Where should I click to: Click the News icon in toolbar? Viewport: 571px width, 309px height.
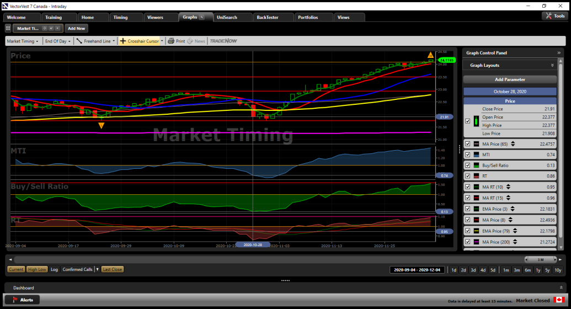pyautogui.click(x=190, y=41)
